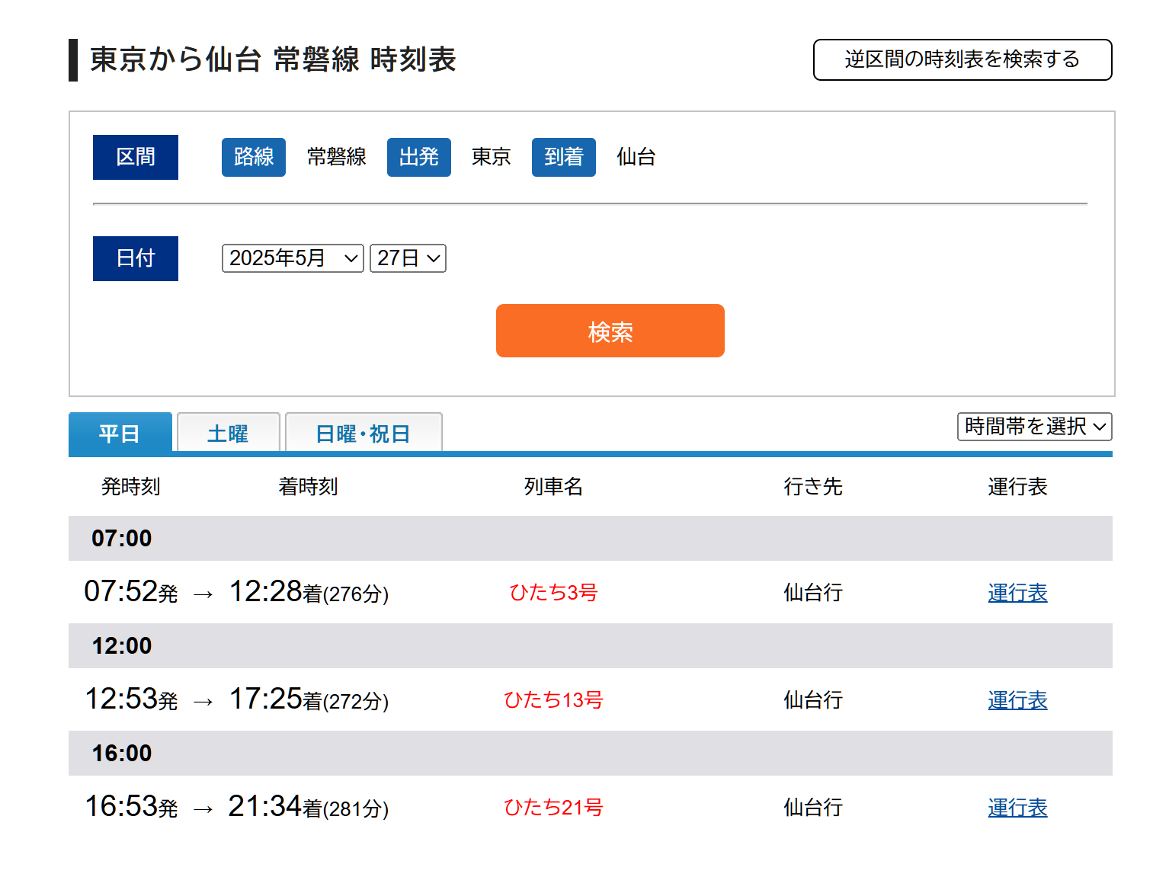Click 行き先 column header
Image resolution: width=1153 pixels, height=877 pixels.
pos(813,487)
